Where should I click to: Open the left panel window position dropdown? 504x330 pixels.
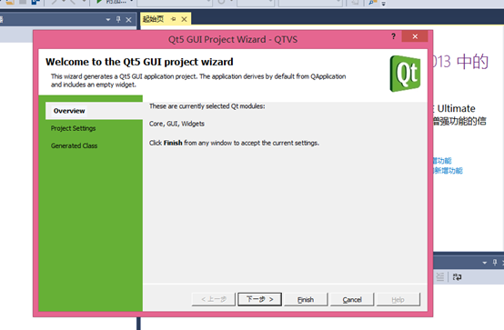point(108,20)
